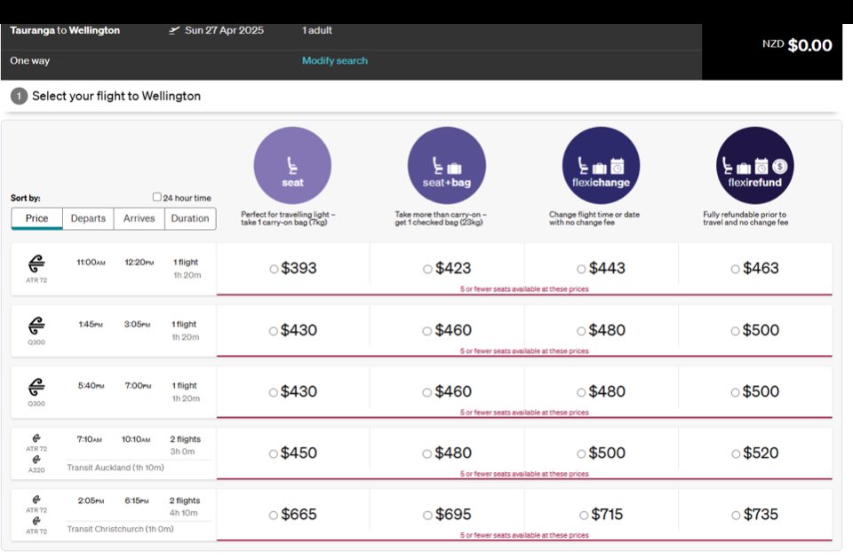This screenshot has width=853, height=559.
Task: Click the 7:10AM departure time
Action: coord(89,439)
